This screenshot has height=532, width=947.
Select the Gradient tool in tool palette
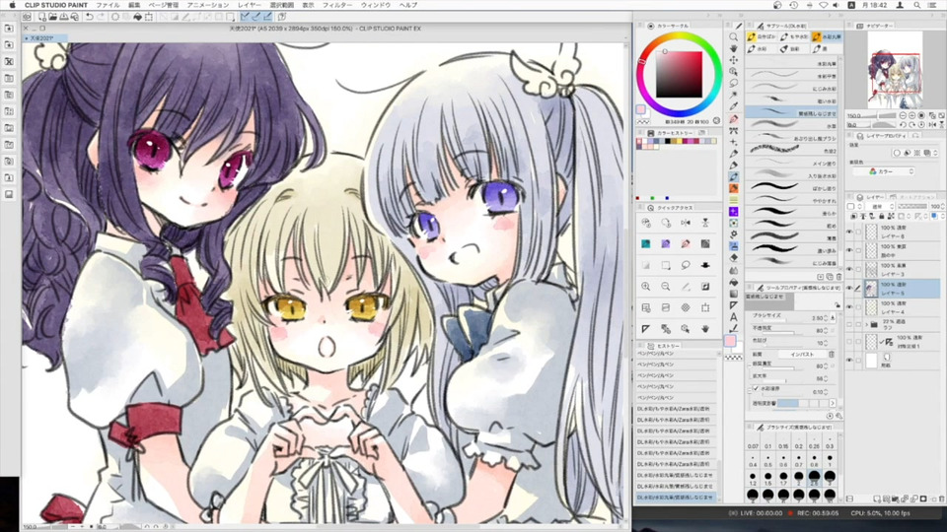[x=734, y=294]
